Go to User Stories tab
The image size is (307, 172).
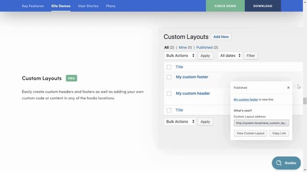point(88,6)
